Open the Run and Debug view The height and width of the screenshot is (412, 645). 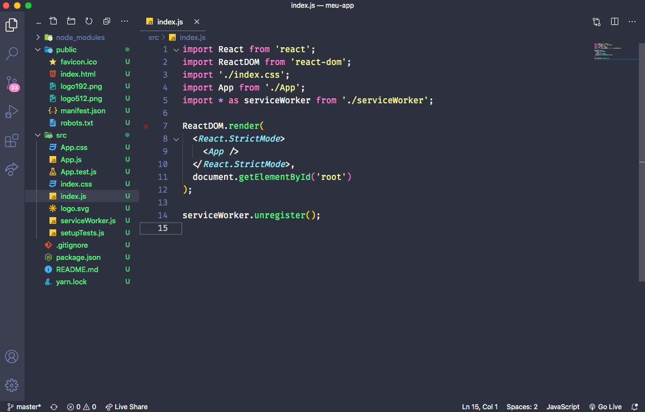12,112
